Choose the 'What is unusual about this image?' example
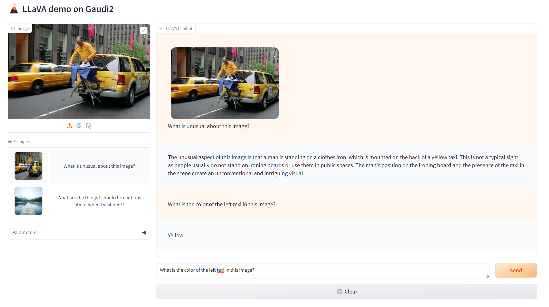 (x=99, y=166)
